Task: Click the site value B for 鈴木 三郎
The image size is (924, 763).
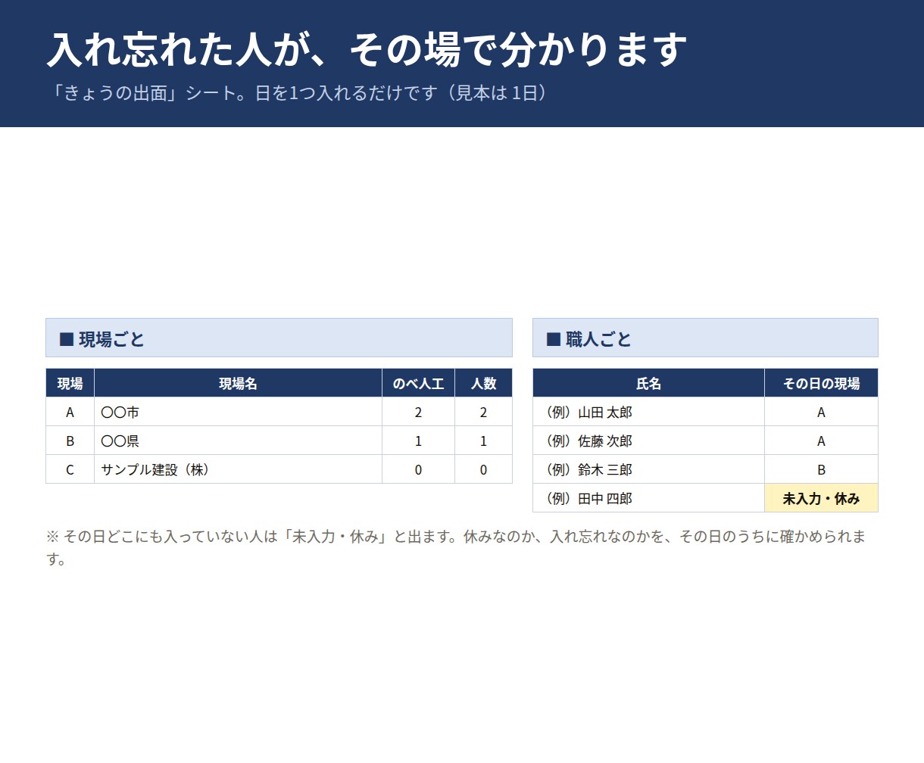Action: coord(821,469)
